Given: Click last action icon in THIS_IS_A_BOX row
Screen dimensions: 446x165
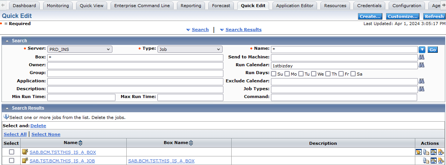Looking at the screenshot, I should (441, 152).
